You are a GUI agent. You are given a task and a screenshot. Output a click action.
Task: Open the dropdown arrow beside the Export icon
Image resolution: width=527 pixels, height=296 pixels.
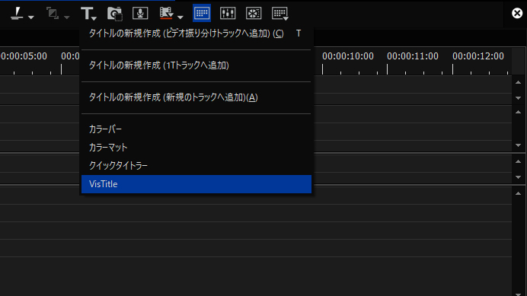point(180,18)
